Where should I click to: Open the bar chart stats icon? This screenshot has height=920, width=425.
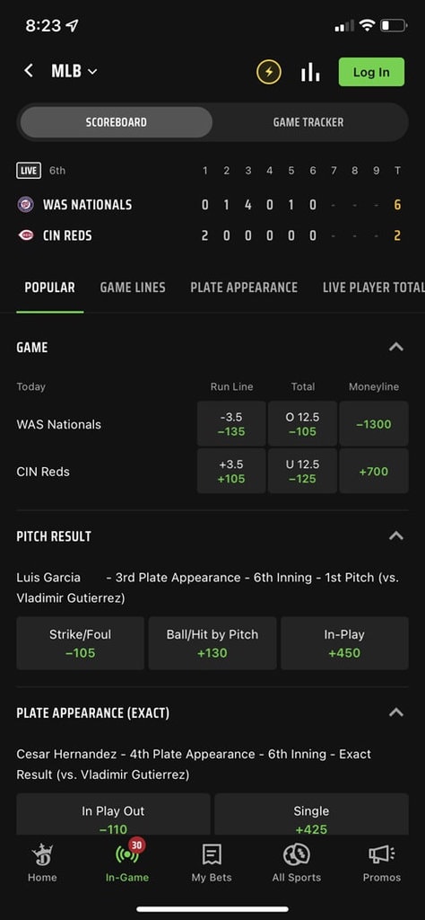[310, 72]
